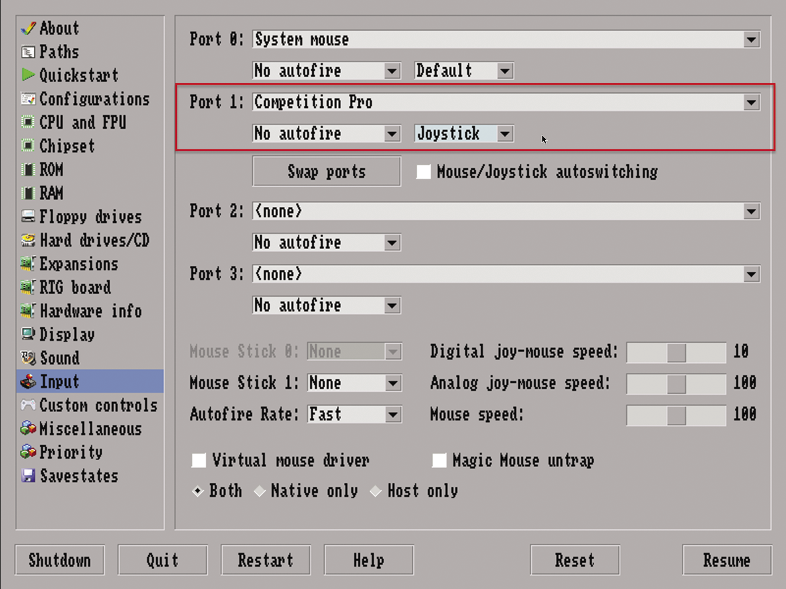Click the Hardware info board icon
786x589 pixels.
[28, 311]
